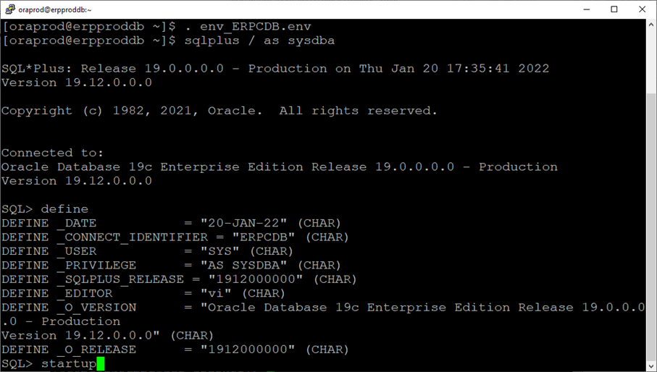
Task: Click the green cursor block after startup
Action: (101, 363)
